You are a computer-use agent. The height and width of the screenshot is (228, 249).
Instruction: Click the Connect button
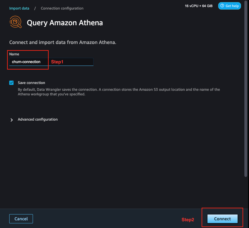[222, 219]
